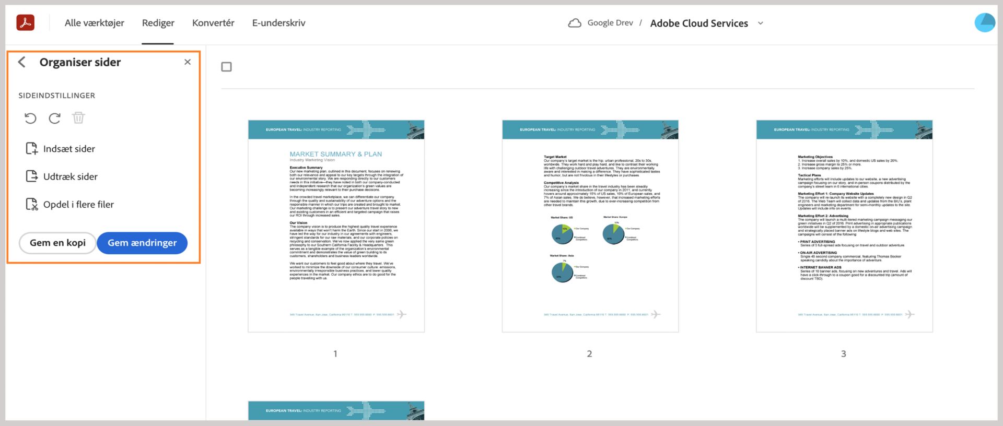Viewport: 1003px width, 426px height.
Task: Open the E-underskriv menu
Action: (x=279, y=23)
